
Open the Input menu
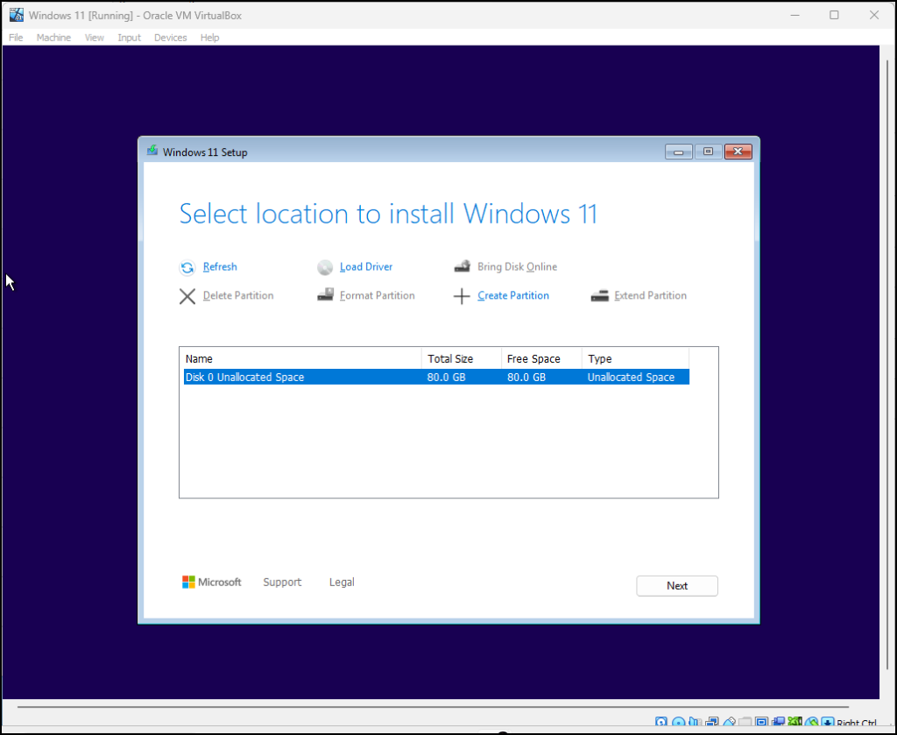(130, 38)
